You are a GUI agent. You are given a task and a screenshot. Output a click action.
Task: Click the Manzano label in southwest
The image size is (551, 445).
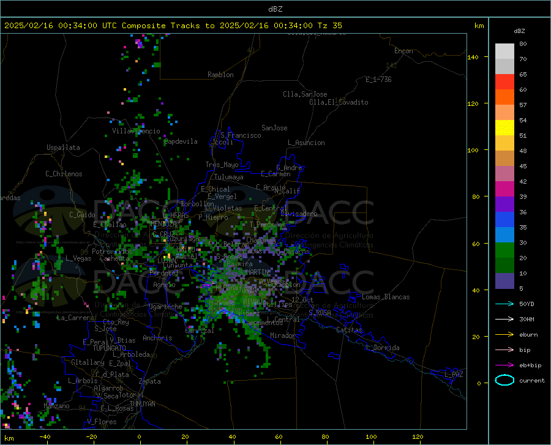tap(56, 406)
